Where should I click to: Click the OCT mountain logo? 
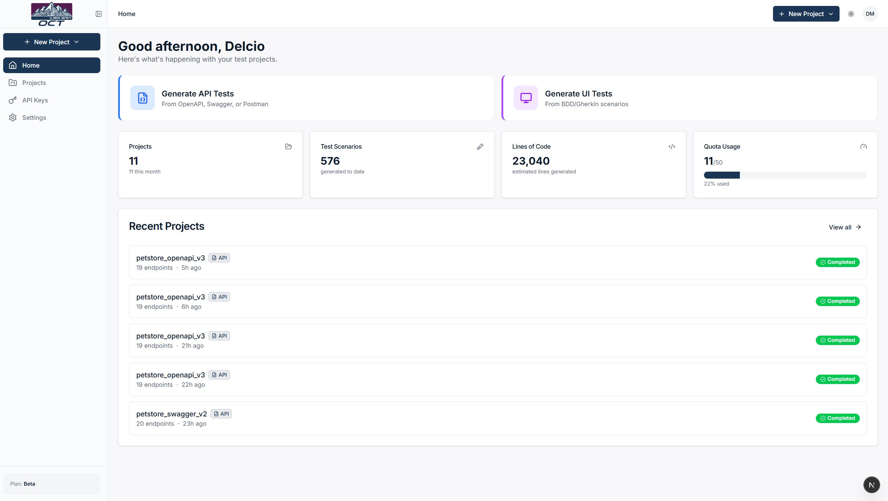point(52,14)
